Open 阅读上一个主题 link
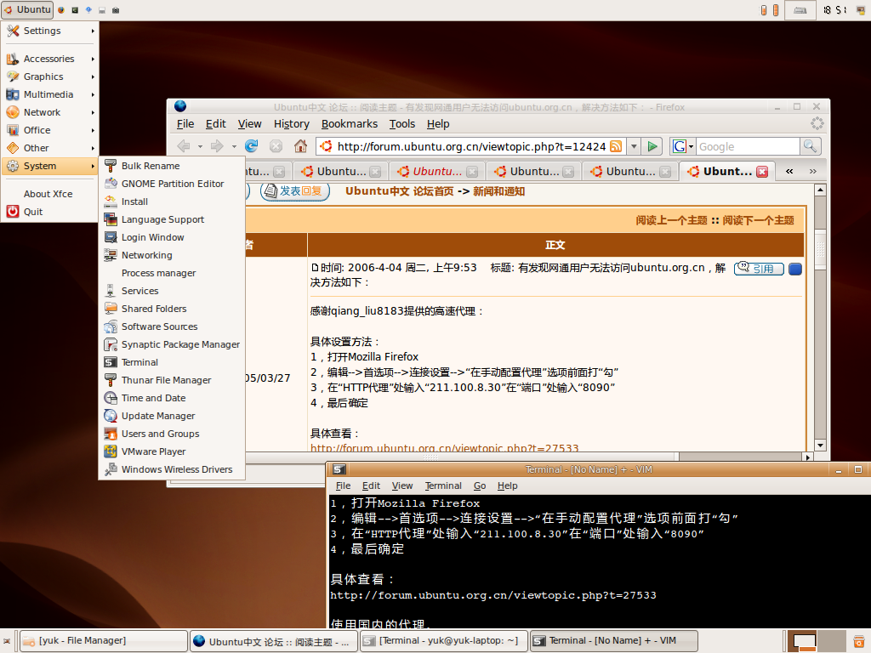This screenshot has height=653, width=871. tap(671, 220)
